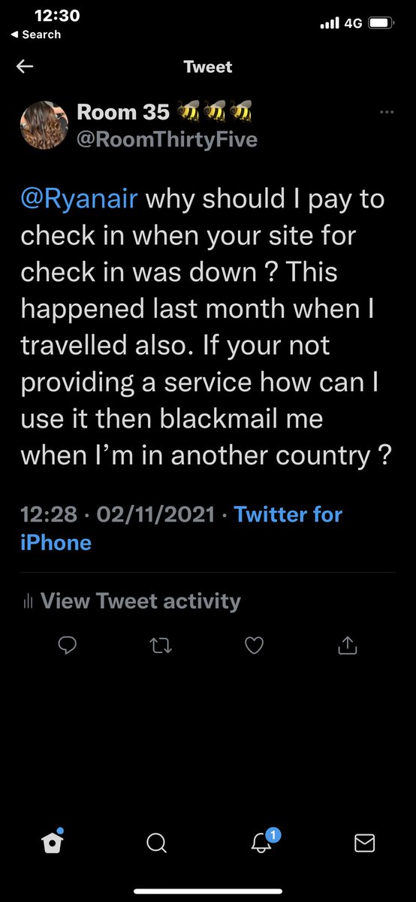This screenshot has height=902, width=416.
Task: Return to Search via status bar
Action: click(x=36, y=35)
